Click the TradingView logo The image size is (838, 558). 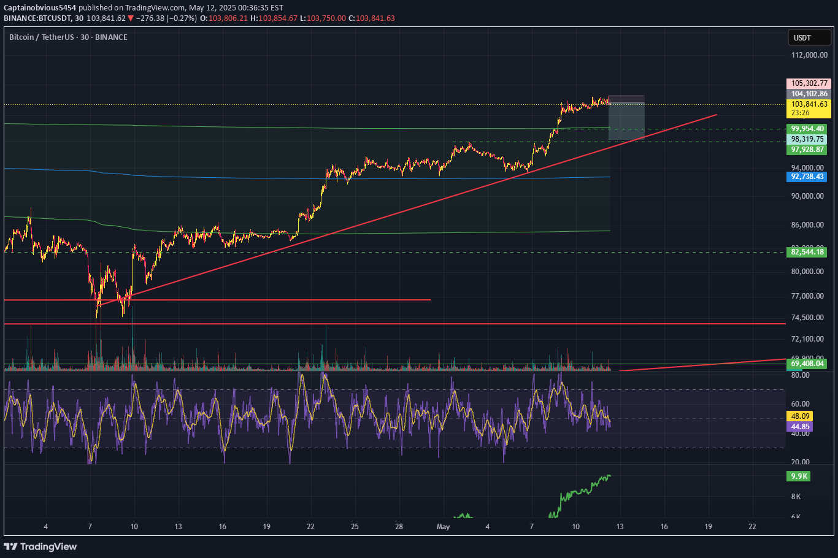(40, 546)
